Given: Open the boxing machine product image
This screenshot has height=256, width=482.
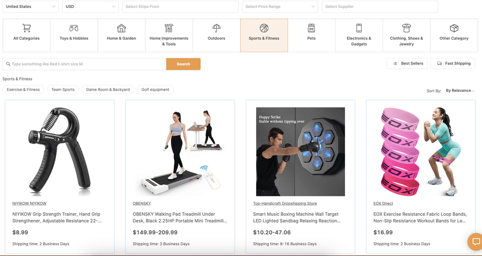Looking at the screenshot, I should point(300,152).
